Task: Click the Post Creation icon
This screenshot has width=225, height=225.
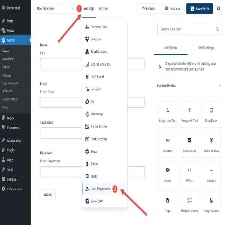Action: [x=87, y=139]
